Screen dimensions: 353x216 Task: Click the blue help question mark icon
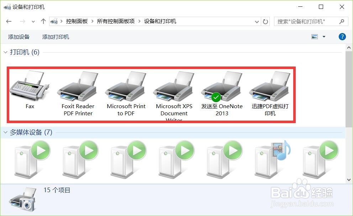[342, 37]
